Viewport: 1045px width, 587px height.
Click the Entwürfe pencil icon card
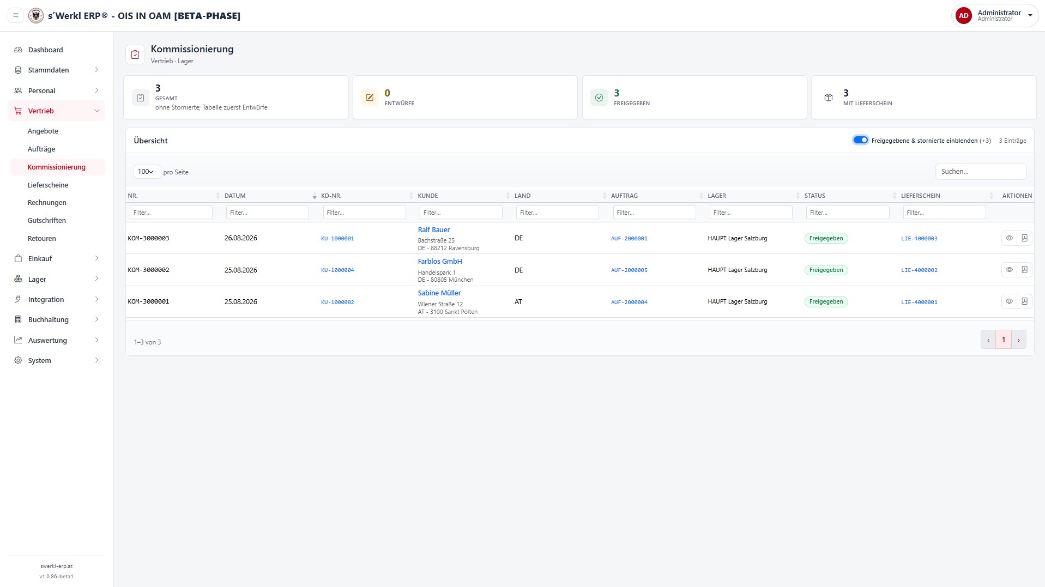pyautogui.click(x=370, y=98)
